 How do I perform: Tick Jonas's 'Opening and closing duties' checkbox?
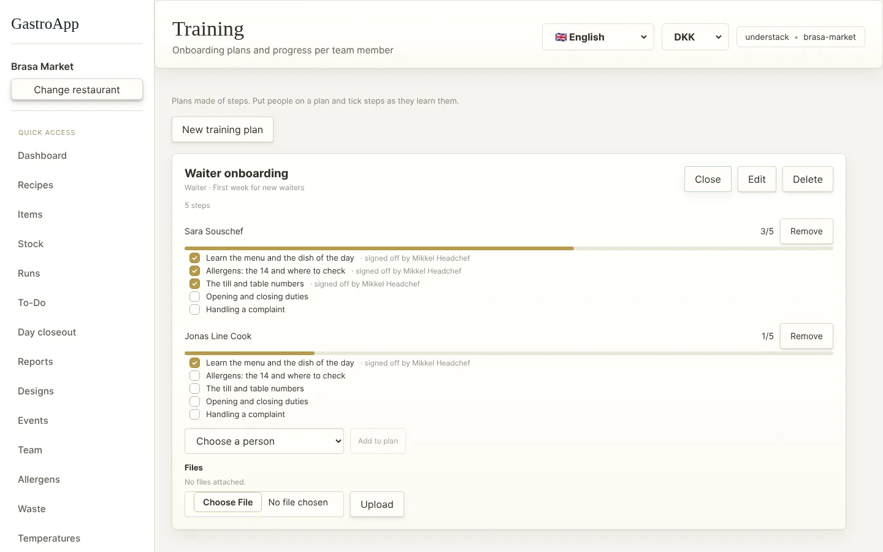click(x=194, y=402)
